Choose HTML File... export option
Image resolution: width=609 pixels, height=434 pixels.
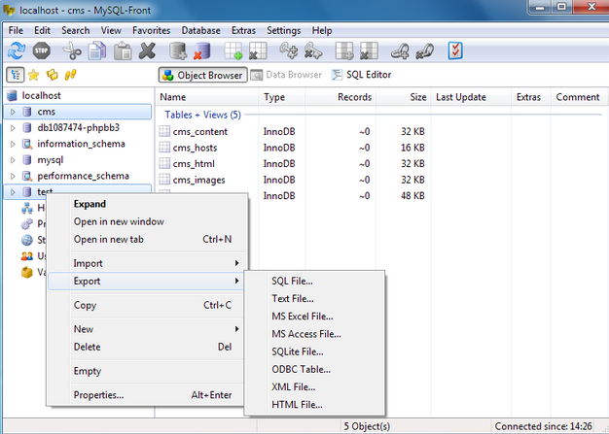point(314,405)
